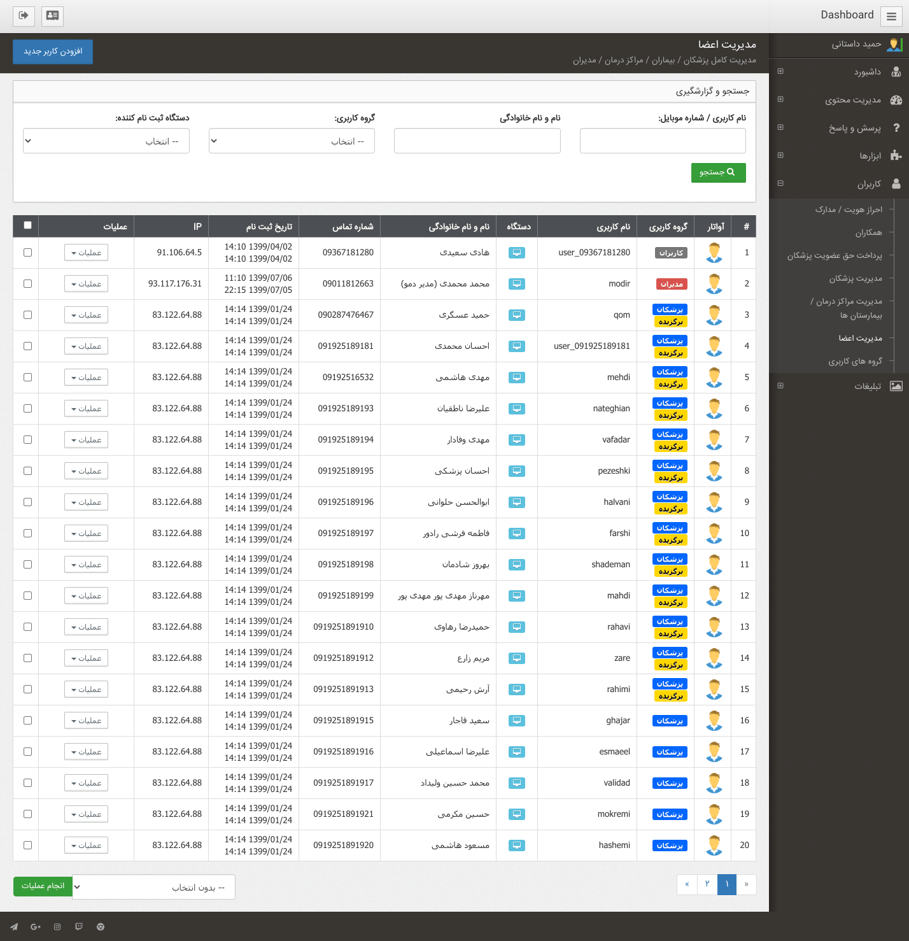Open مدیریت پزشکان in sidebar
909x941 pixels.
tap(855, 279)
